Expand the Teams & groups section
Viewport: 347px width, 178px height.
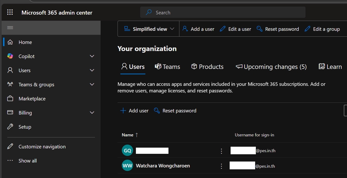(92, 84)
